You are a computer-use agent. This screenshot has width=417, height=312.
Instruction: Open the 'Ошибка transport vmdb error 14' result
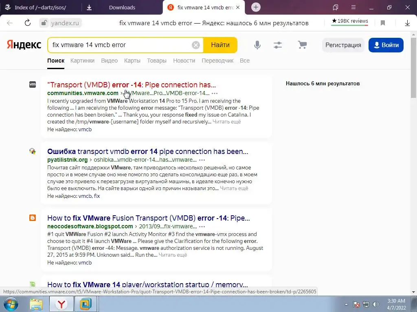[147, 152]
